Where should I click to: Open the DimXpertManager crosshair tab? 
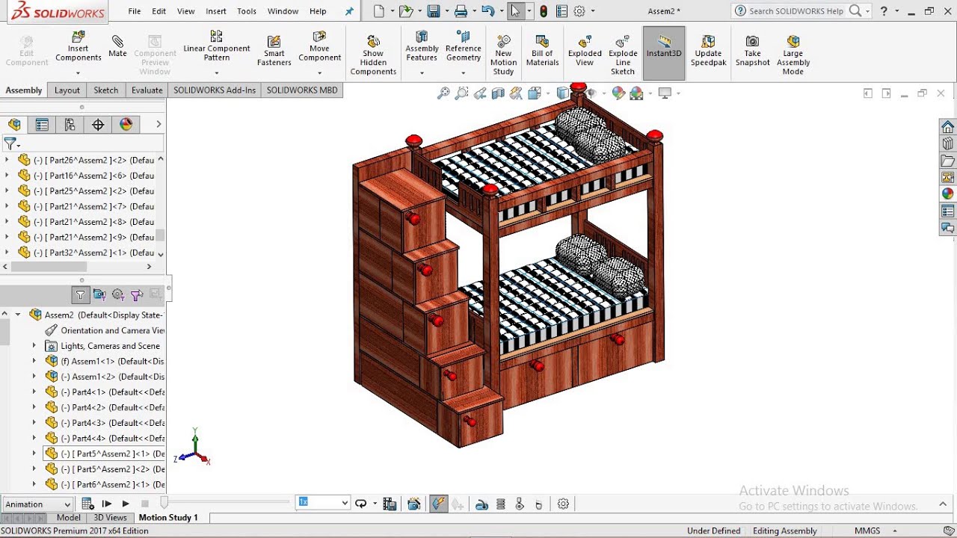(x=98, y=125)
